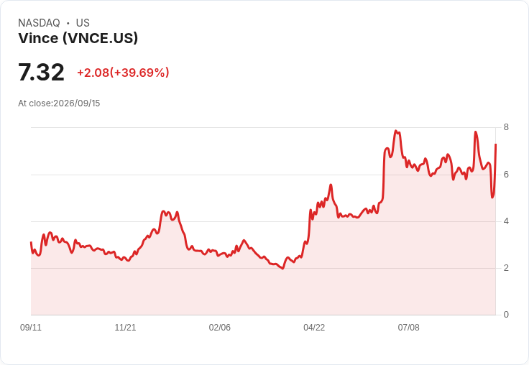
Task: Click the 8 price axis label
Action: (x=506, y=127)
